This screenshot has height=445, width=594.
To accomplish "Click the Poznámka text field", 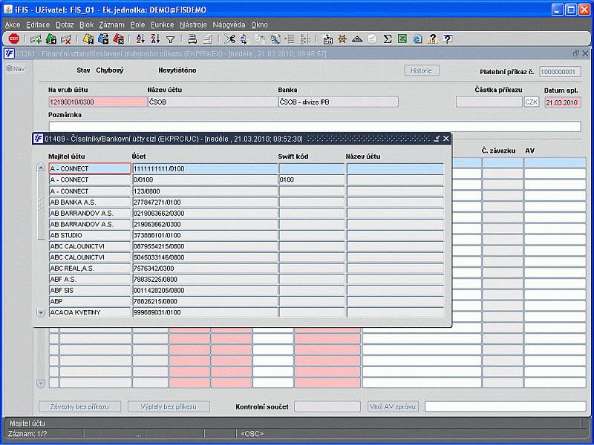I will (x=314, y=126).
